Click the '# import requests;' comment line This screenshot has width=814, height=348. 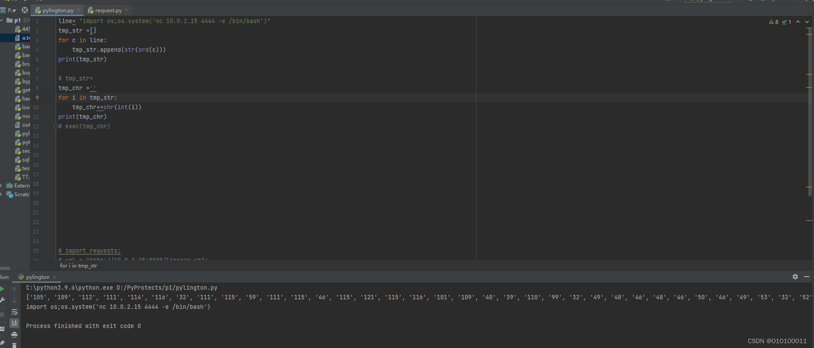pos(89,251)
